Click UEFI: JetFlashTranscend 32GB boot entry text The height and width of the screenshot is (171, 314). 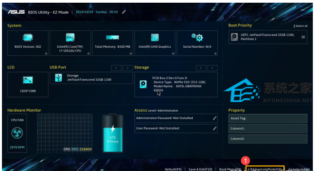point(267,37)
